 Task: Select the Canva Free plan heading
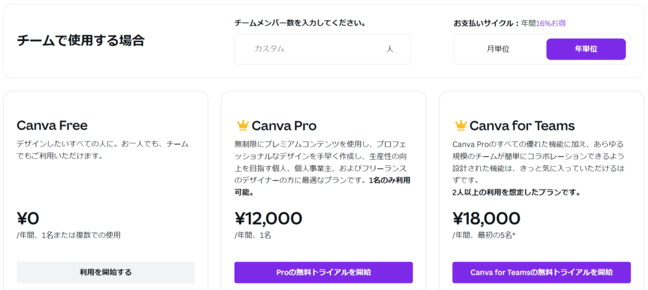coord(52,125)
